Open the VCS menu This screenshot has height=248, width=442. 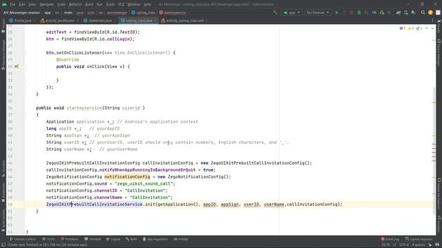[121, 4]
